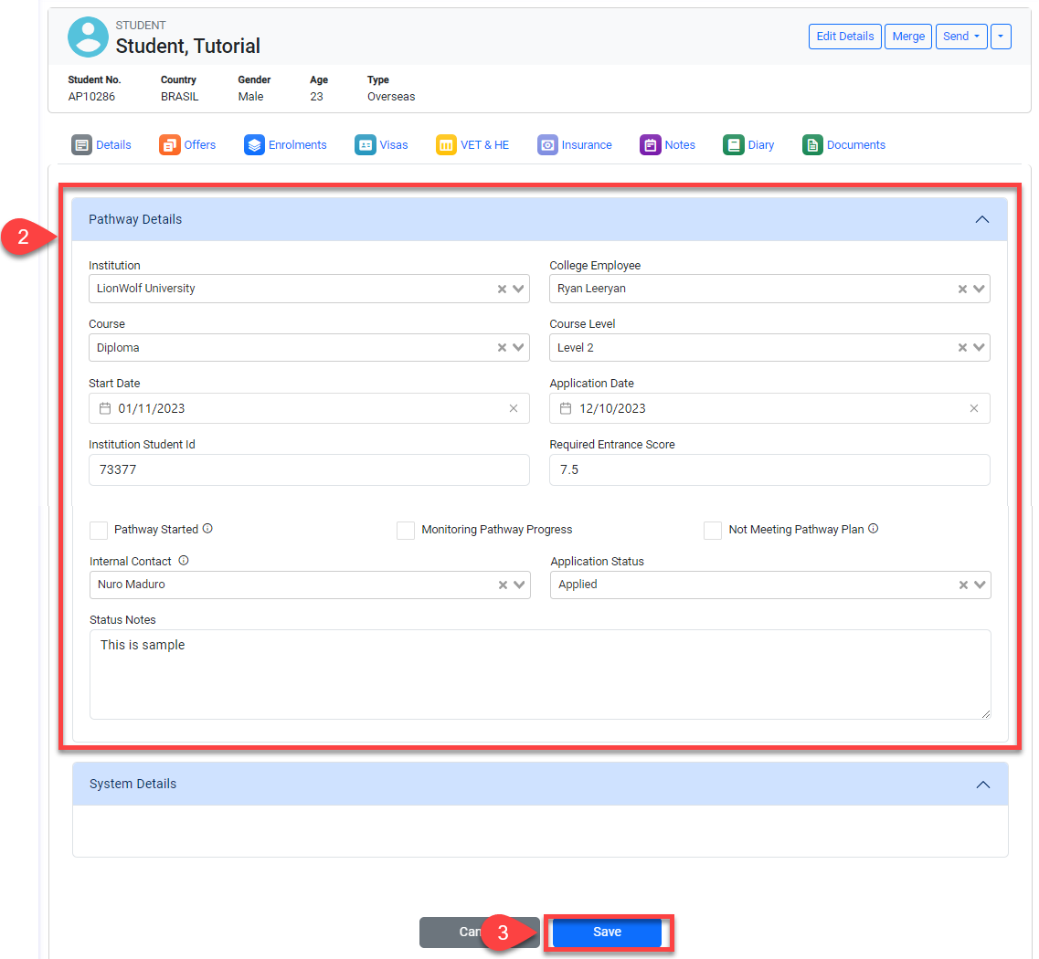The image size is (1039, 959).
Task: Click the Diary book icon
Action: point(733,145)
